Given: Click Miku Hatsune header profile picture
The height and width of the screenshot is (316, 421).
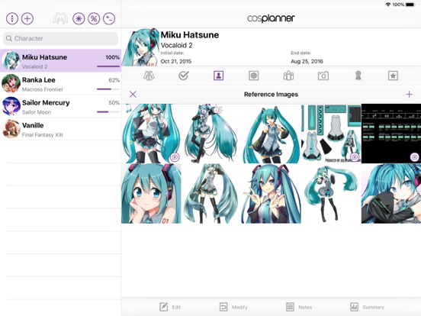Looking at the screenshot, I should coord(140,47).
